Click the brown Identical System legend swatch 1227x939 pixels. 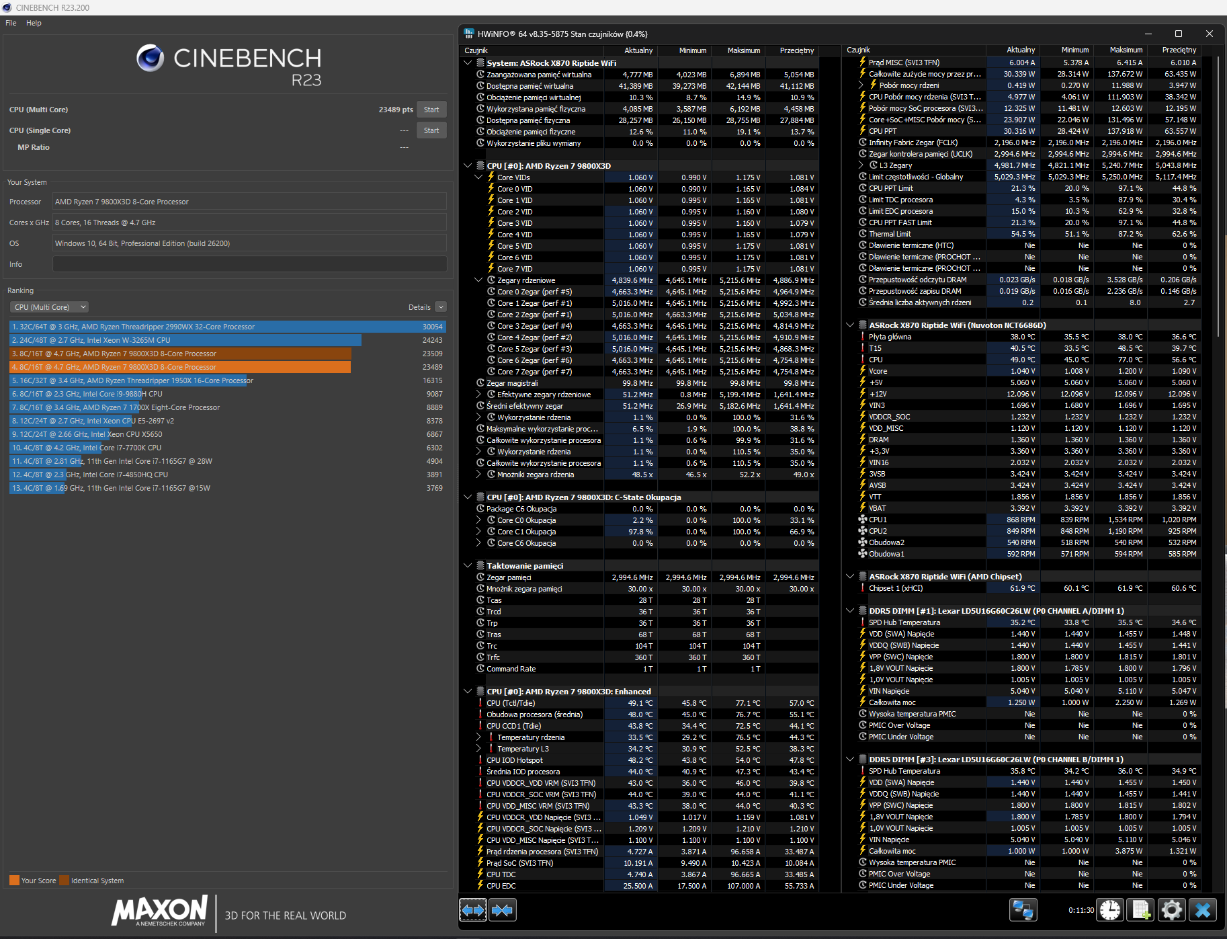coord(64,881)
